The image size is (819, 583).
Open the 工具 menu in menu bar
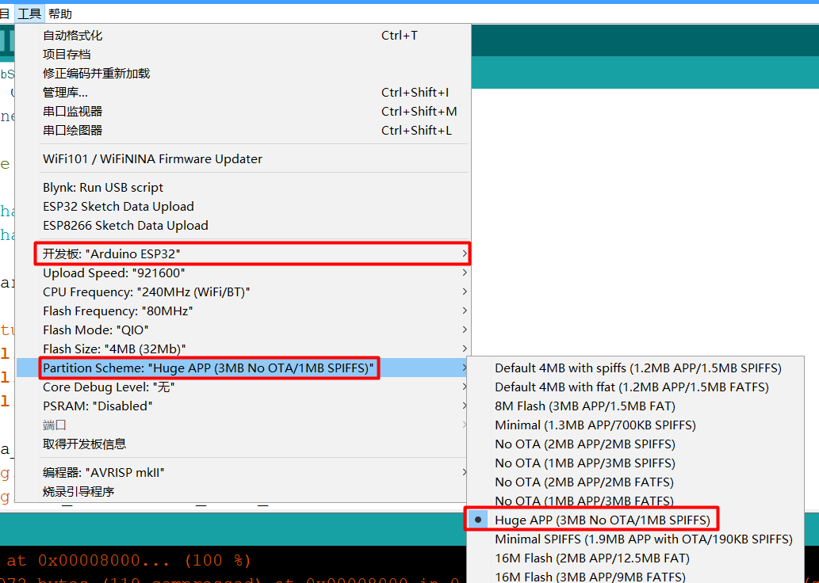point(29,13)
